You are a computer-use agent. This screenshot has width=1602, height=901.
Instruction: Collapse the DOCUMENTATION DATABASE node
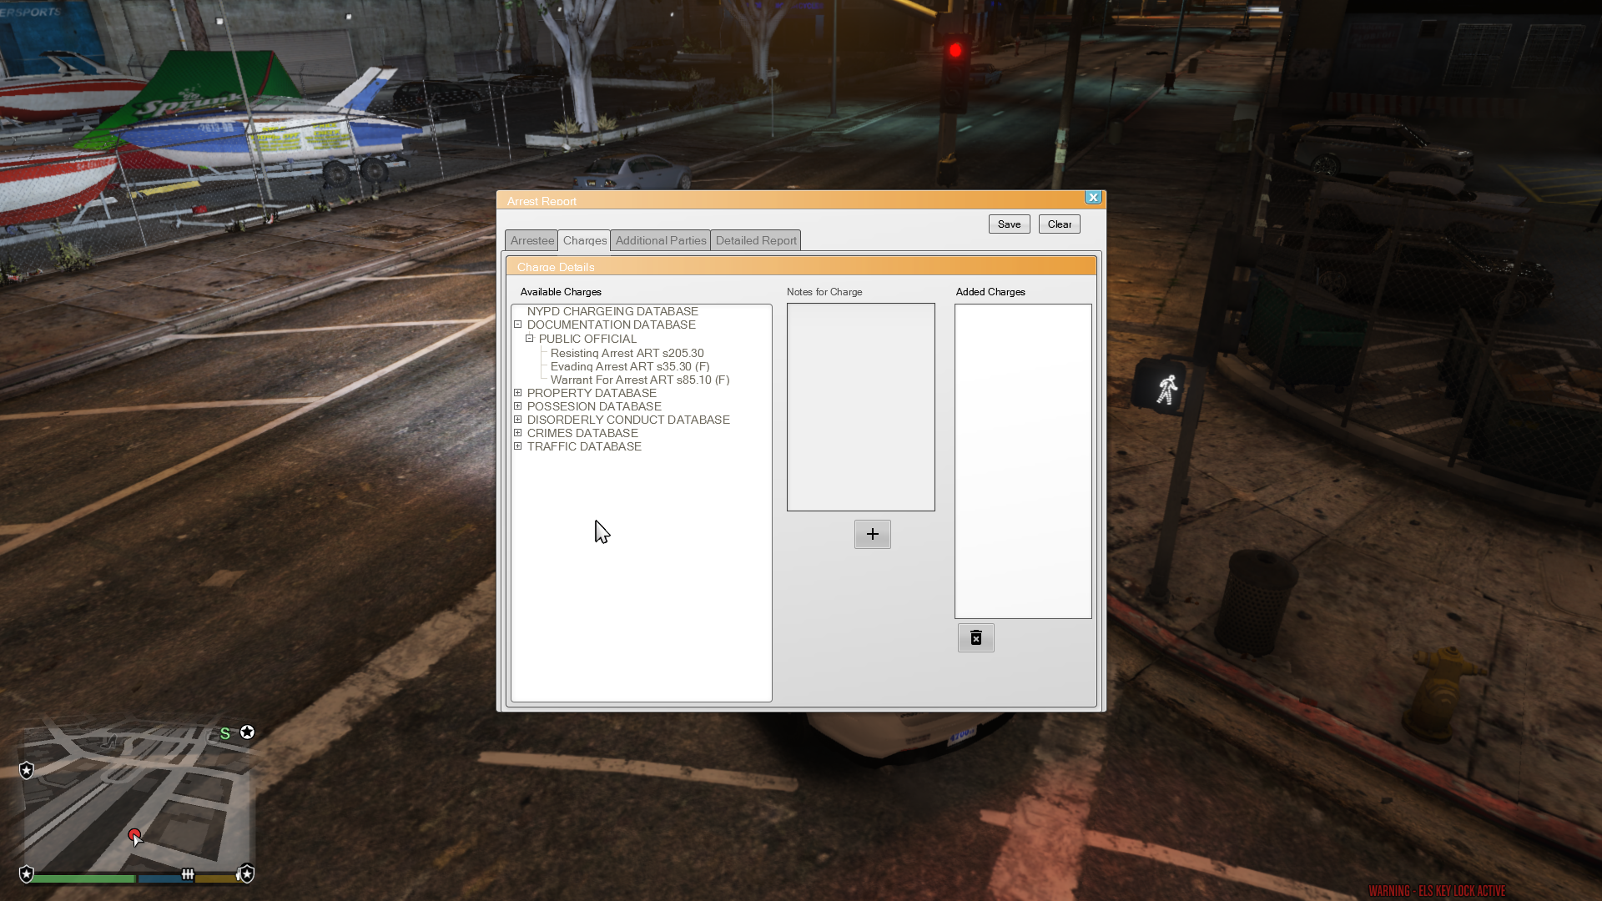pos(518,325)
